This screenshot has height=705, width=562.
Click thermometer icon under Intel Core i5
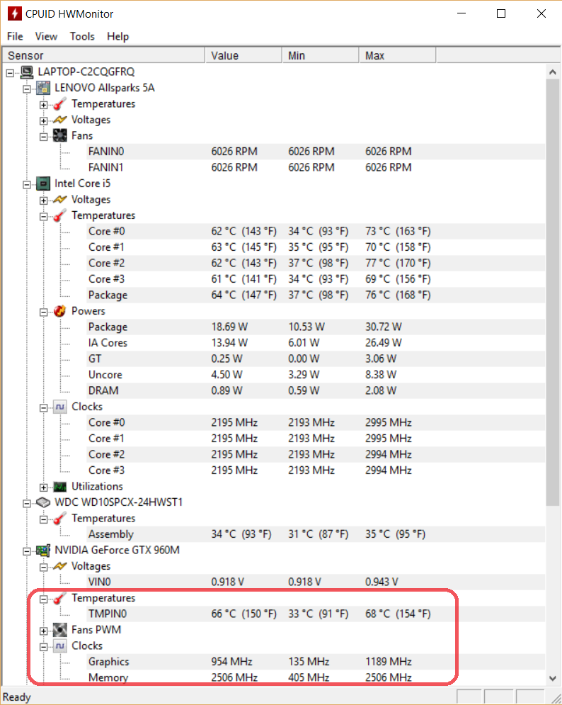coord(59,215)
